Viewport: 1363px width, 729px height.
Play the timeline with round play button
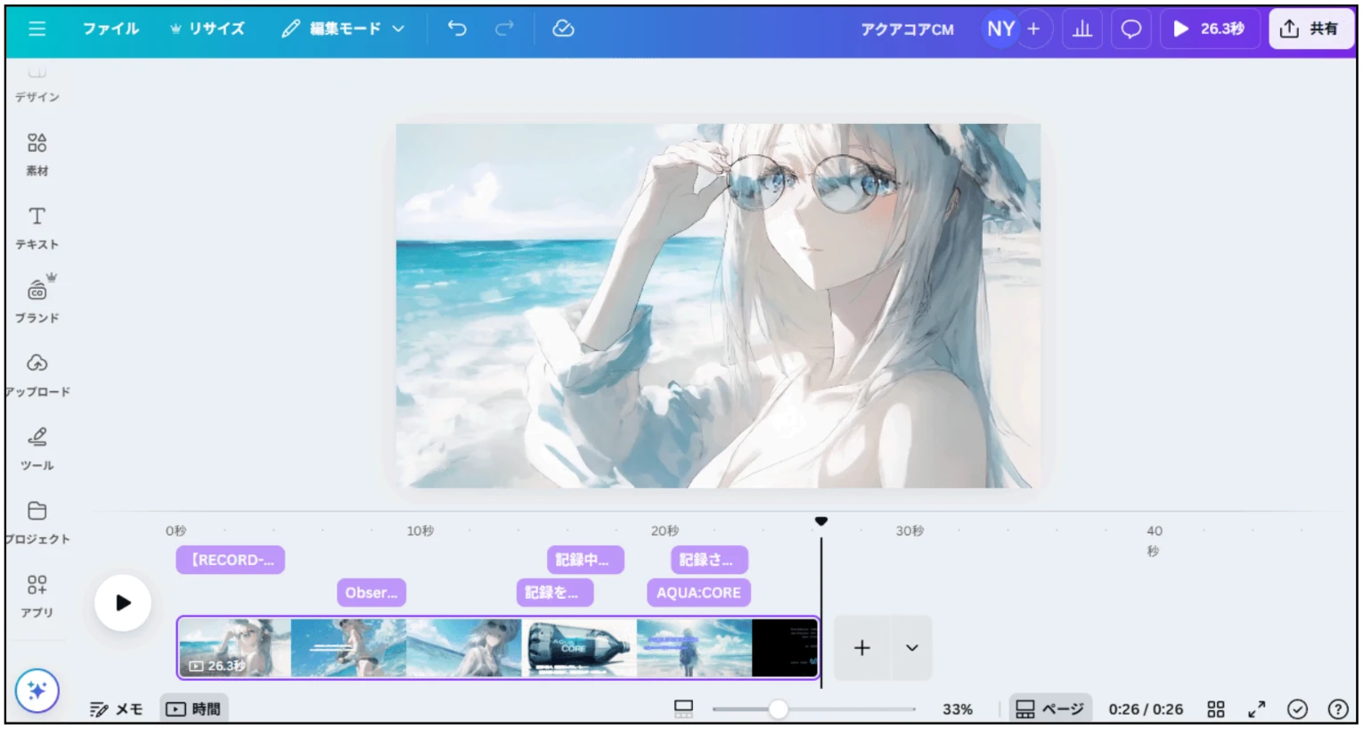click(123, 603)
